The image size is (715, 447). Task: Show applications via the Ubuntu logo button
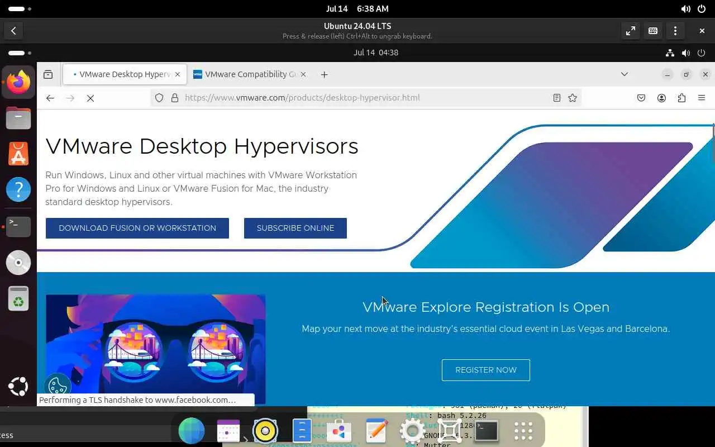tap(18, 386)
